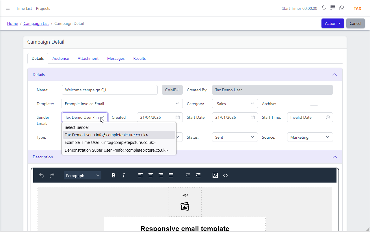Open Start Date calendar picker icon
Screen dimensions: 370x232
(253, 117)
